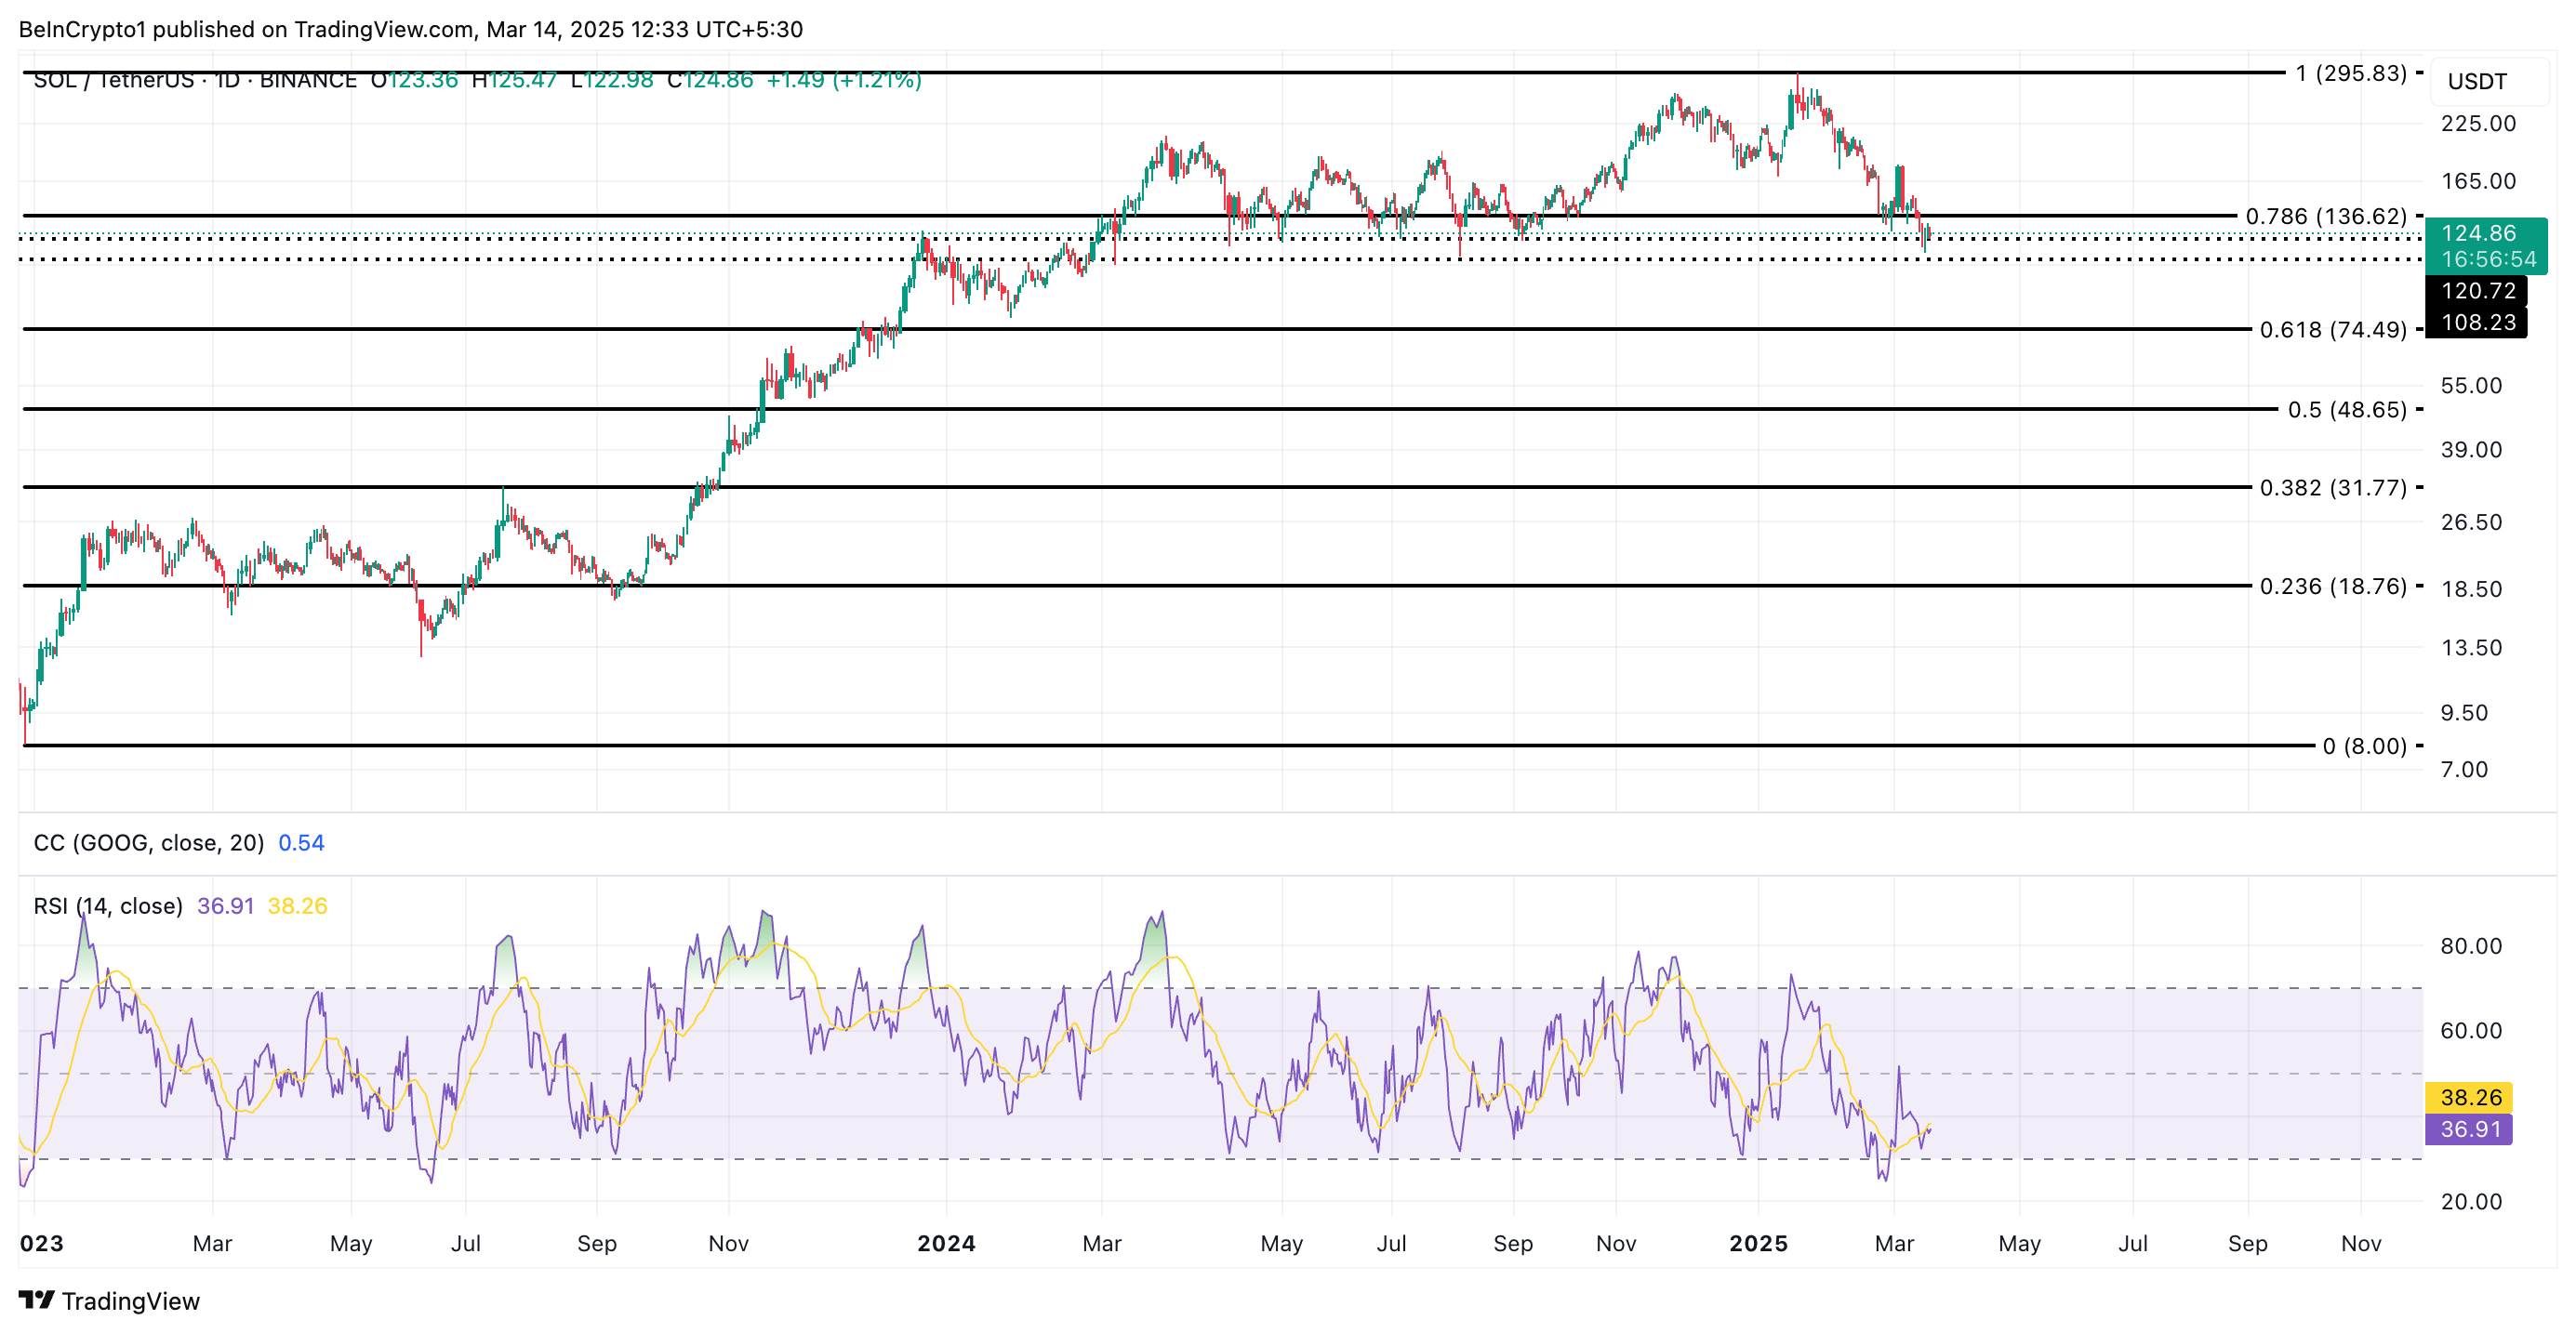Select the 0.5 (48.65) Fibonacci level label
The height and width of the screenshot is (1333, 2576).
(x=2347, y=410)
